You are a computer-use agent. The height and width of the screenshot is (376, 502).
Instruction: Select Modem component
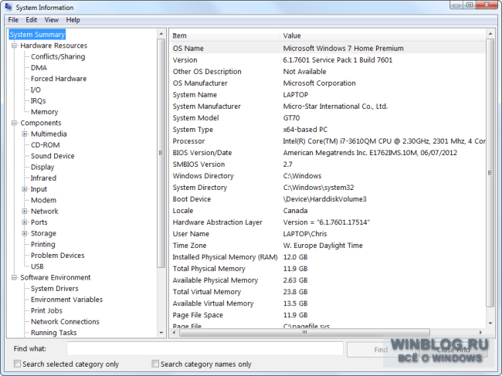[x=43, y=200]
